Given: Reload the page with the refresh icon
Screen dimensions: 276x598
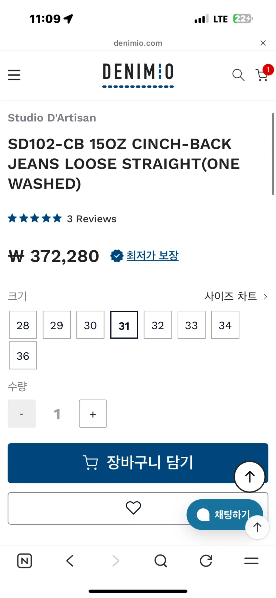Looking at the screenshot, I should 206,561.
